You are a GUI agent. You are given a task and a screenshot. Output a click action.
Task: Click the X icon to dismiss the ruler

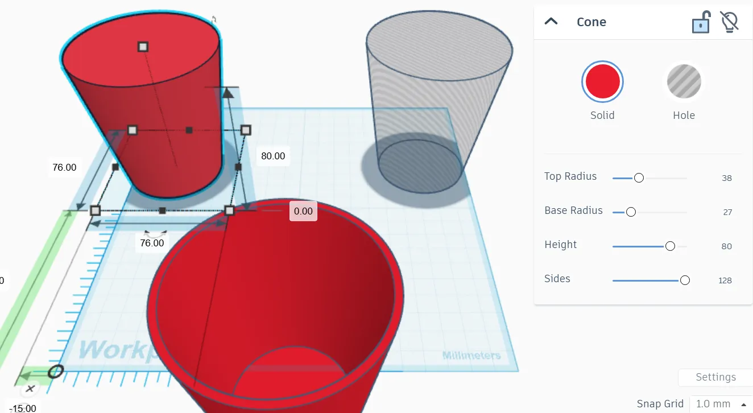[x=30, y=389]
